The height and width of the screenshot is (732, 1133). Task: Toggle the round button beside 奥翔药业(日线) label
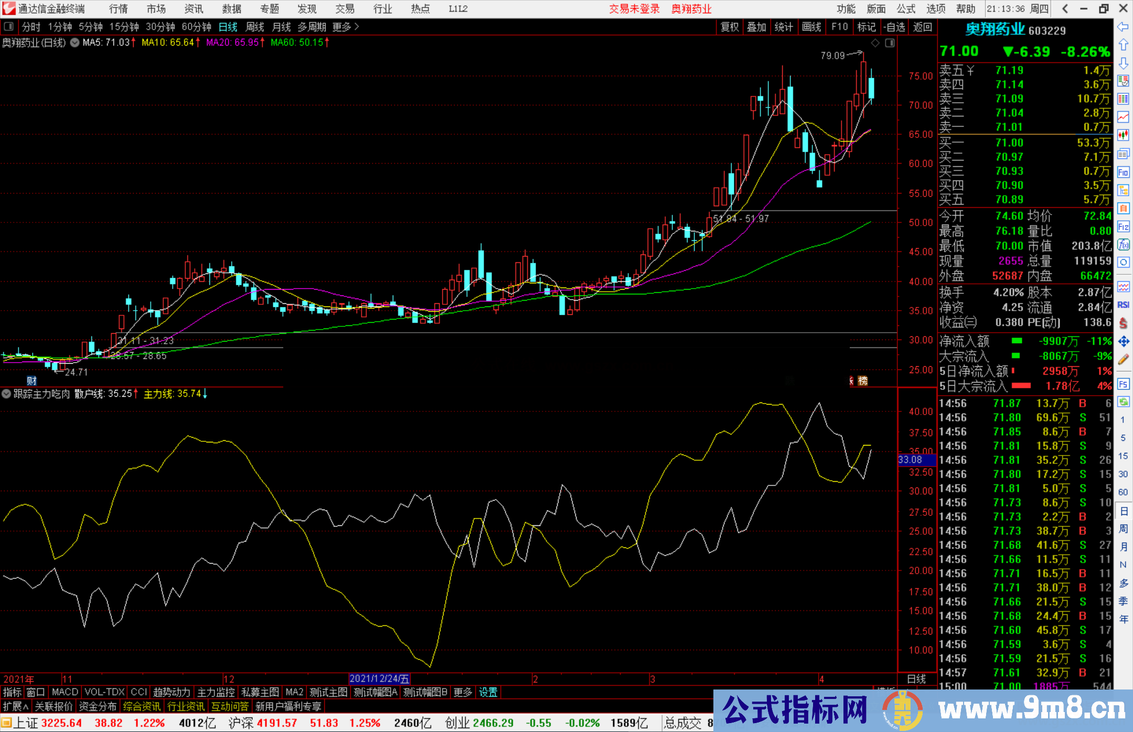(x=75, y=43)
